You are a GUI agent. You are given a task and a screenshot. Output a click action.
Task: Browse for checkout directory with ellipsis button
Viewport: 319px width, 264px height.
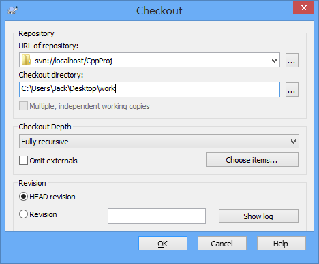click(292, 90)
